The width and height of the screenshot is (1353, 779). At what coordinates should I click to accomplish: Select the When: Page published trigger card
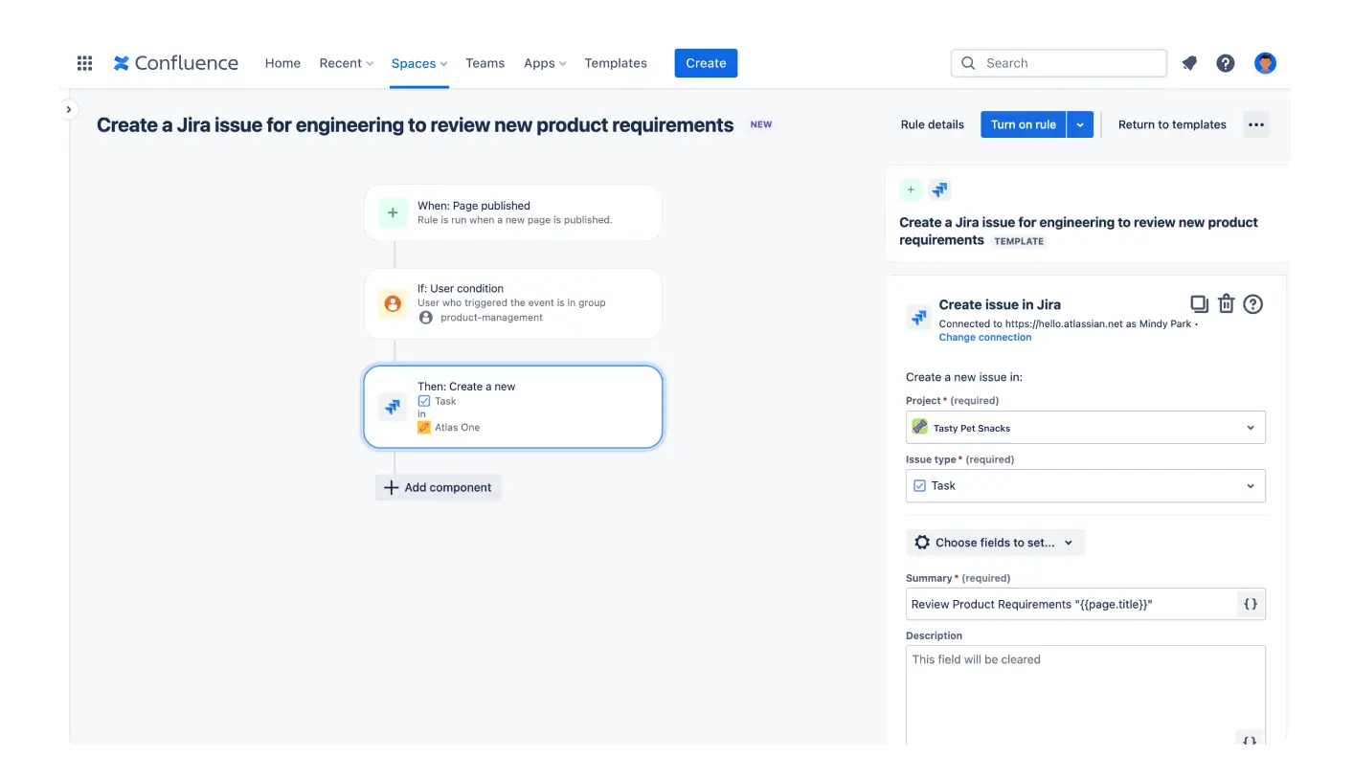(x=513, y=212)
